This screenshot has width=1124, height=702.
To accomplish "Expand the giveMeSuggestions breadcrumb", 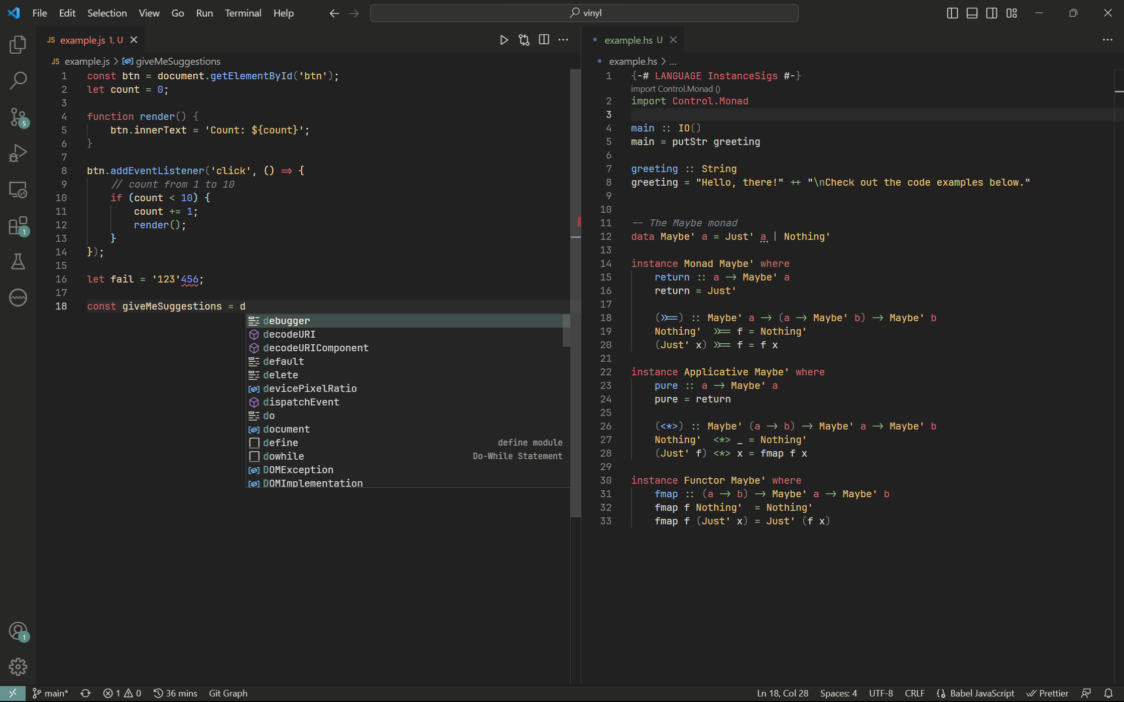I will (x=177, y=61).
